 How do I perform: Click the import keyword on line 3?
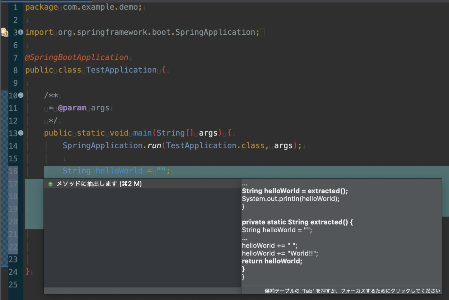pos(39,32)
